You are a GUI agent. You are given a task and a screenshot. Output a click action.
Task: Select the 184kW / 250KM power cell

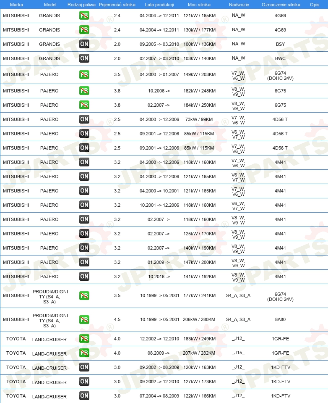[x=199, y=105]
